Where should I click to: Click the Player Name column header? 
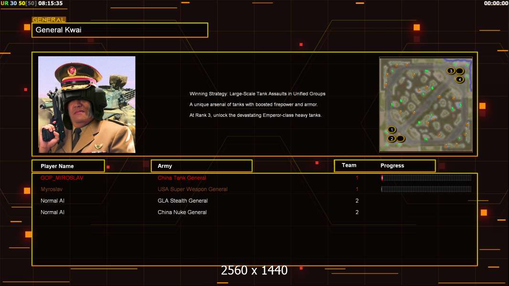click(68, 166)
